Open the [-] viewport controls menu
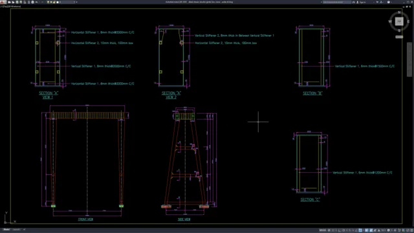 click(x=2, y=6)
